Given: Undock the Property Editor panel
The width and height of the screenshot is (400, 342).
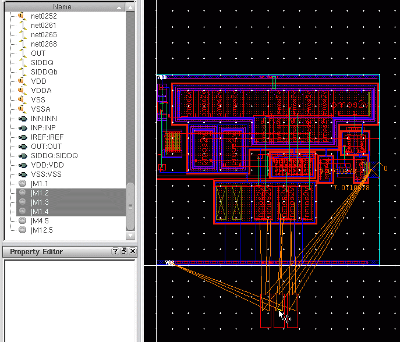Looking at the screenshot, I should click(124, 251).
